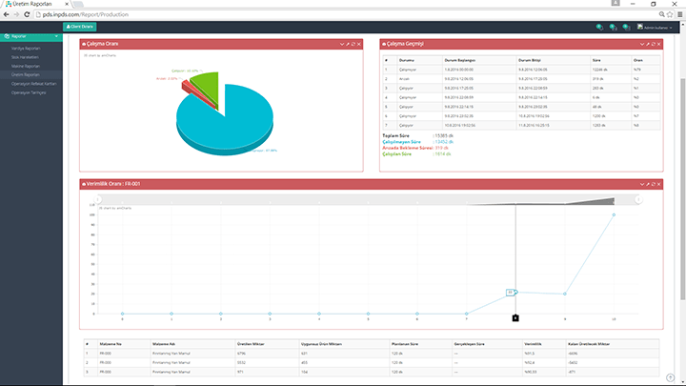Image resolution: width=686 pixels, height=386 pixels.
Task: Collapse the Çalışma Geçmişi panel chevron
Action: click(x=642, y=44)
